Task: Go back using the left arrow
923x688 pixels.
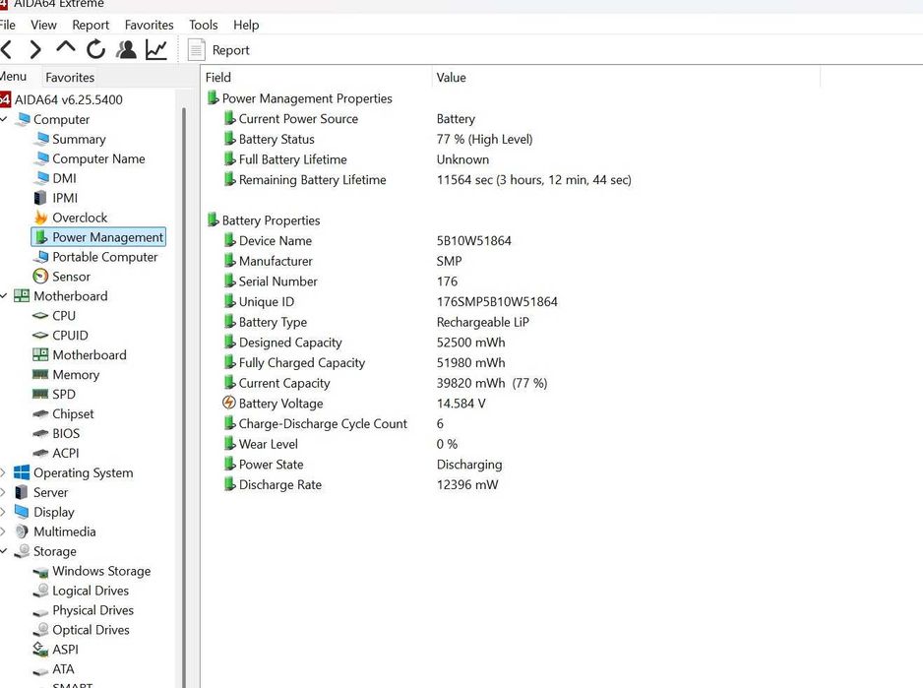Action: click(x=7, y=49)
